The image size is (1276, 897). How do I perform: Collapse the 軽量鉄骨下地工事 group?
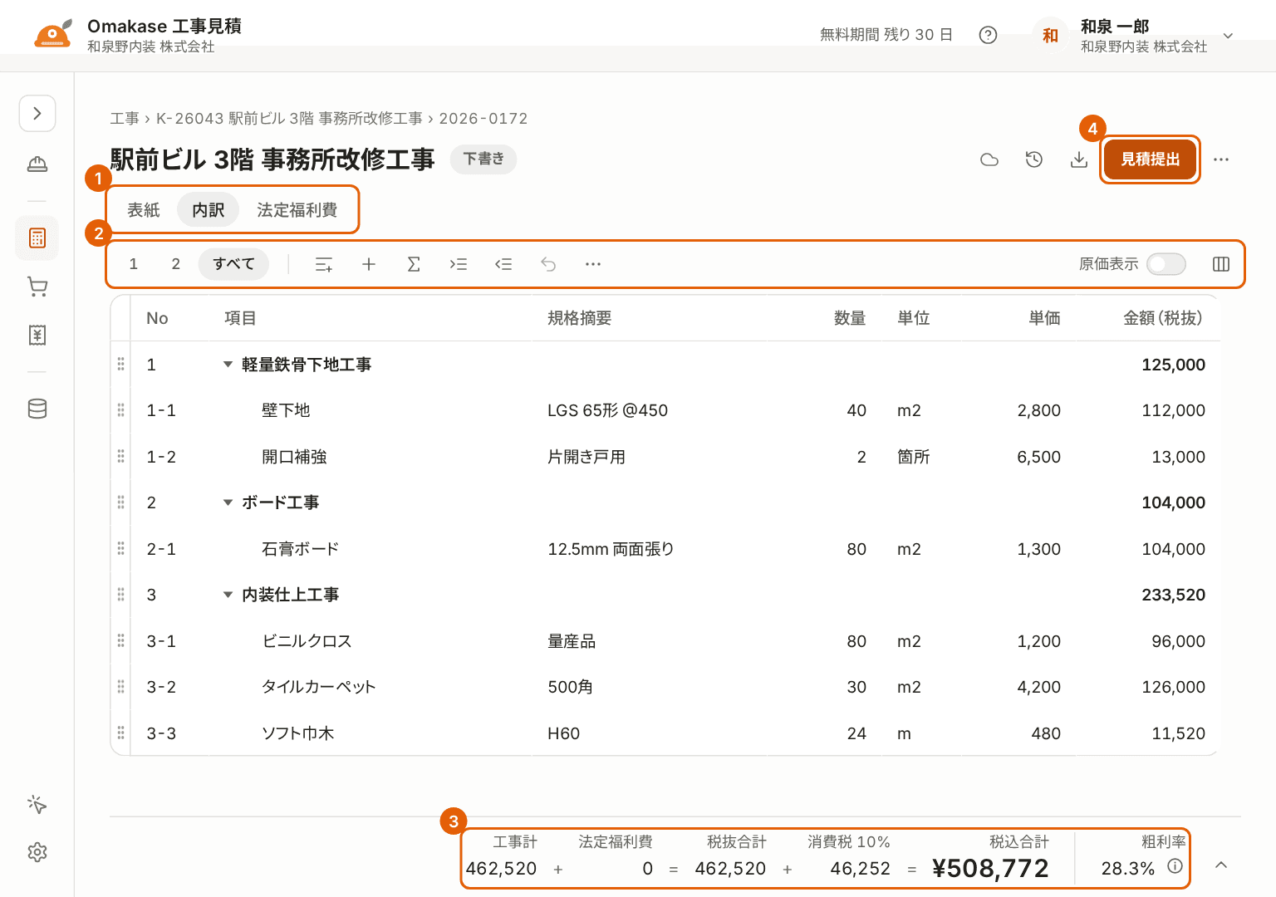[228, 365]
